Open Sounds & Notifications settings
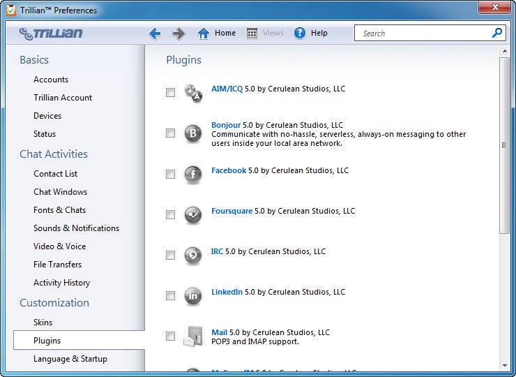Image resolution: width=516 pixels, height=377 pixels. click(x=76, y=228)
